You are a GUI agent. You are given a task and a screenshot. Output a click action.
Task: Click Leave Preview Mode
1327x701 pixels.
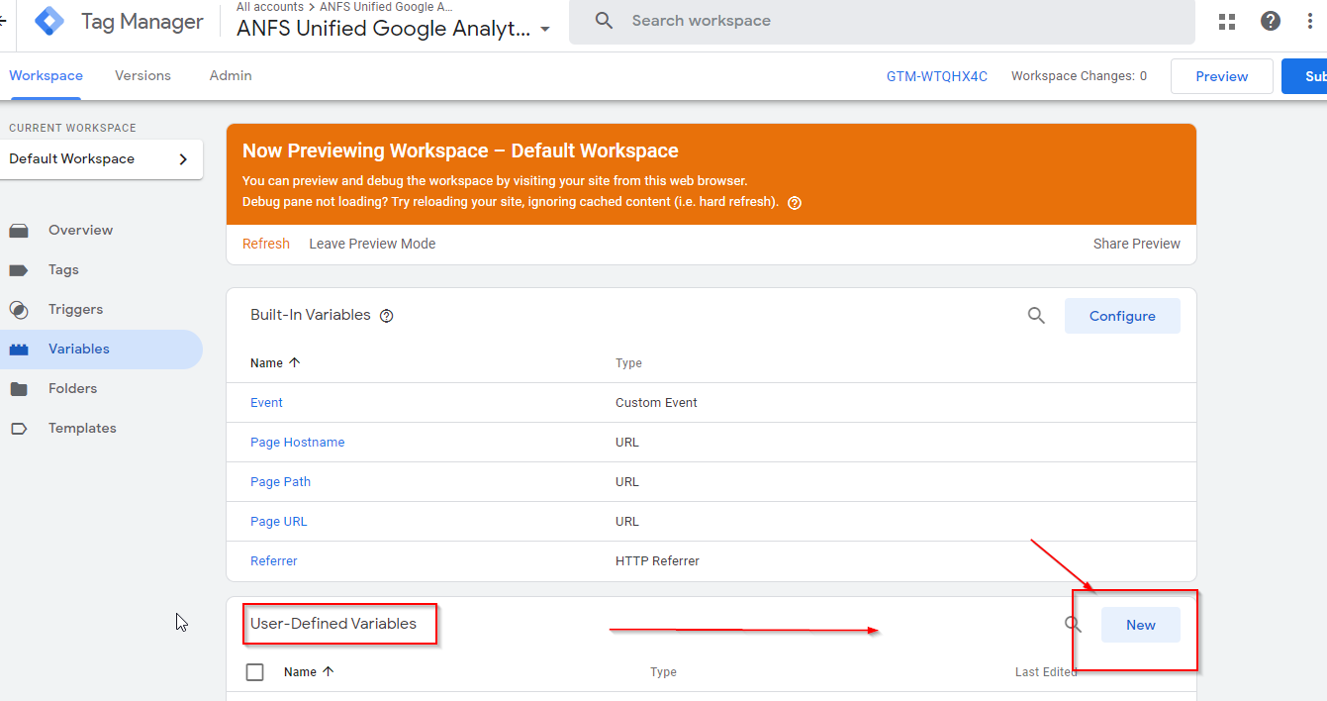[372, 243]
